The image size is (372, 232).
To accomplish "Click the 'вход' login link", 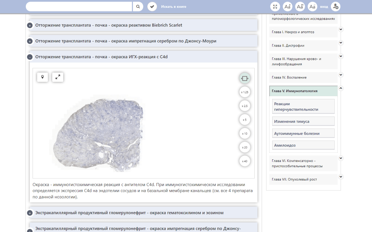I will coord(324,7).
